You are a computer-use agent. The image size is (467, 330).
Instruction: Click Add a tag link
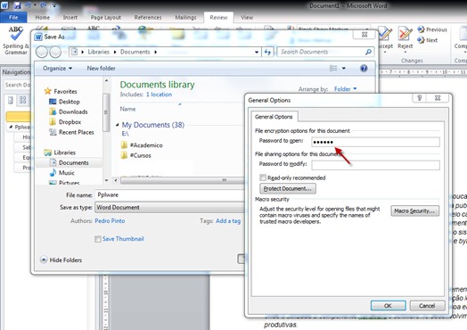(228, 221)
